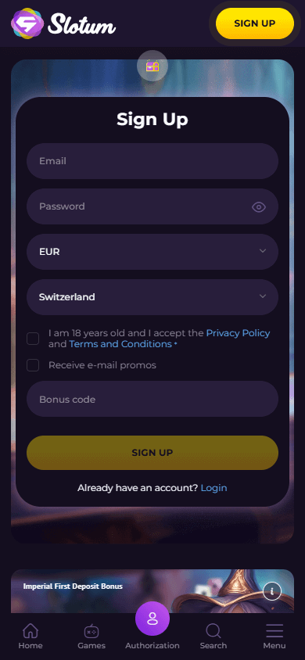The width and height of the screenshot is (305, 660).
Task: Open Games via the gamepad icon
Action: (91, 631)
